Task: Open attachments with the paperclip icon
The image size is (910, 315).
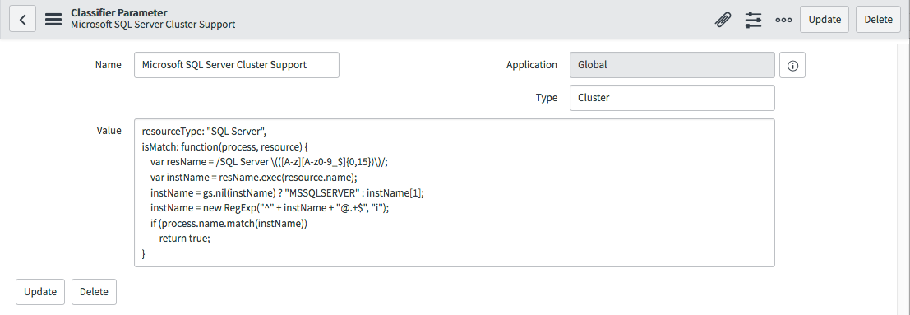Action: click(723, 20)
